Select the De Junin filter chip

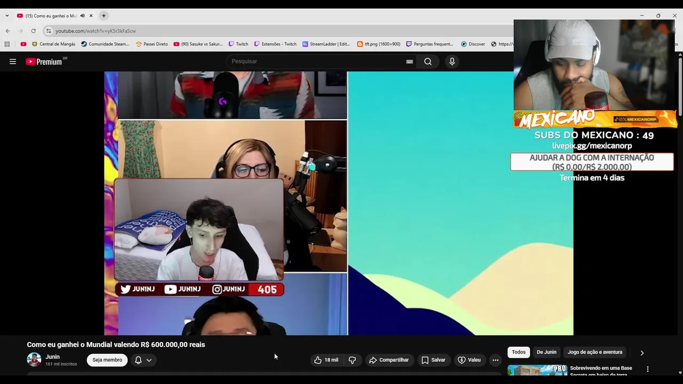[x=546, y=352]
